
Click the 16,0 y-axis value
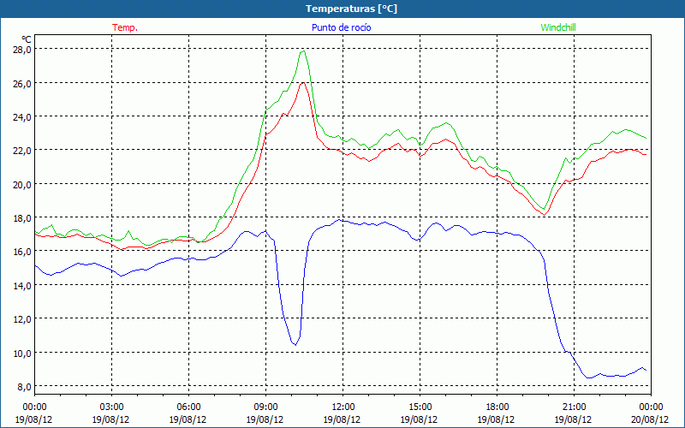21,252
